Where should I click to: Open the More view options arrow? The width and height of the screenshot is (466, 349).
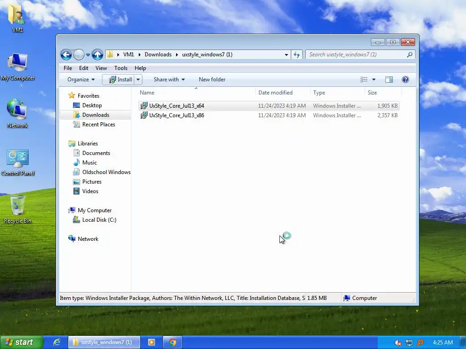click(x=374, y=80)
